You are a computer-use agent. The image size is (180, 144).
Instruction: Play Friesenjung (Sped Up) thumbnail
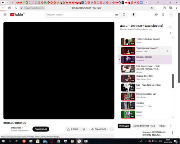pos(128,96)
